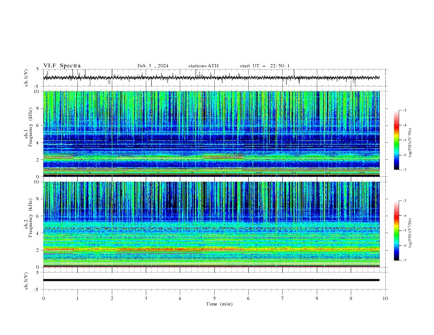The image size is (434, 335).
Task: Click inside the ch.1 spectrogram panel
Action: [211, 134]
